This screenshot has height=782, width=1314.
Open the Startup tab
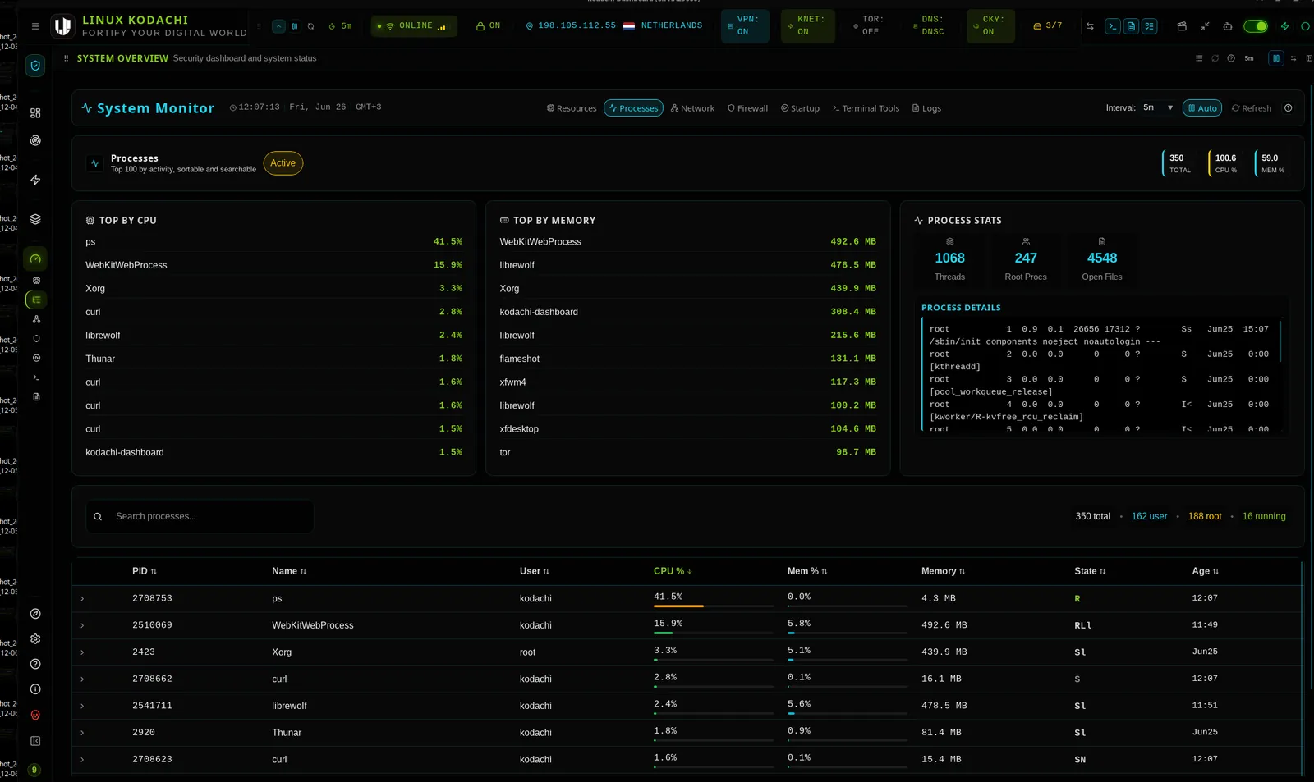[x=800, y=108]
